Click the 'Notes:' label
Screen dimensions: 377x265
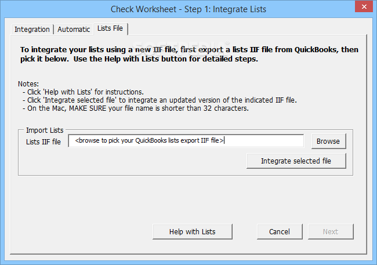28,84
